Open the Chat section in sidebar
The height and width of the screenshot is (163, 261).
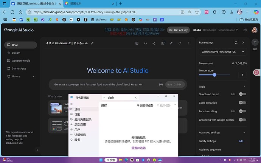point(20,45)
